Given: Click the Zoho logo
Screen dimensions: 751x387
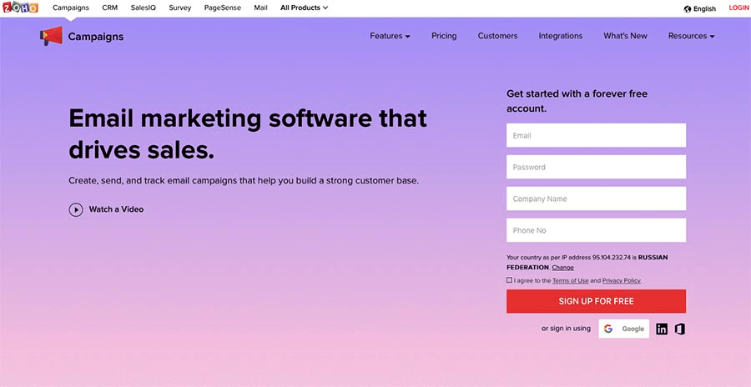Looking at the screenshot, I should click(20, 8).
